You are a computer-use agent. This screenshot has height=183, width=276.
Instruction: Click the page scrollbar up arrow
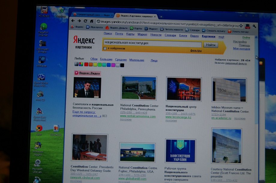click(256, 37)
